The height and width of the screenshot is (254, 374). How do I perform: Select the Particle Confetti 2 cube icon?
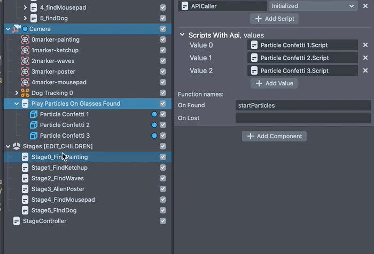click(33, 125)
